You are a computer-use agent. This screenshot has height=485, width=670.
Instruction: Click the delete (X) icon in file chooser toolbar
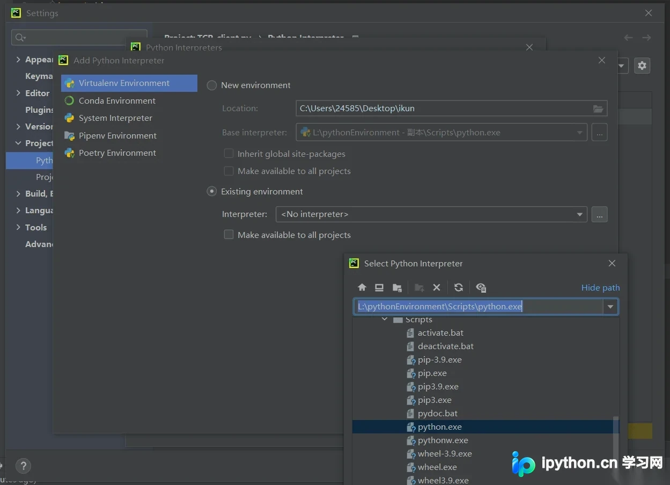coord(437,287)
